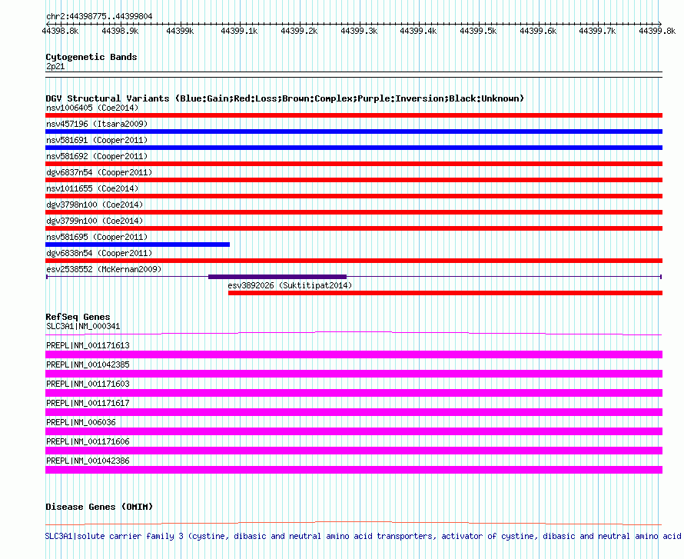Image resolution: width=684 pixels, height=559 pixels.
Task: Select PREPL|NM_001171613 transcript label
Action: pyautogui.click(x=88, y=345)
